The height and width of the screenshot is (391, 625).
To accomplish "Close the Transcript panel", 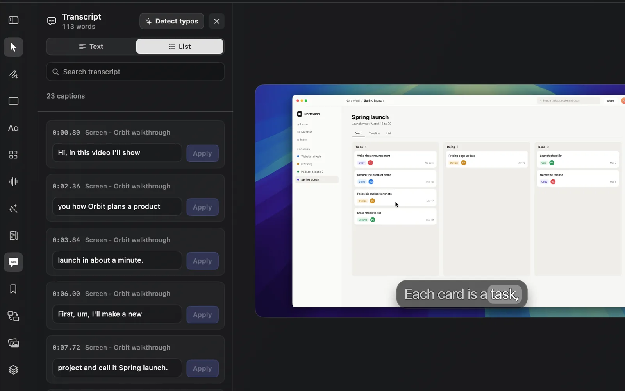I will pos(217,21).
